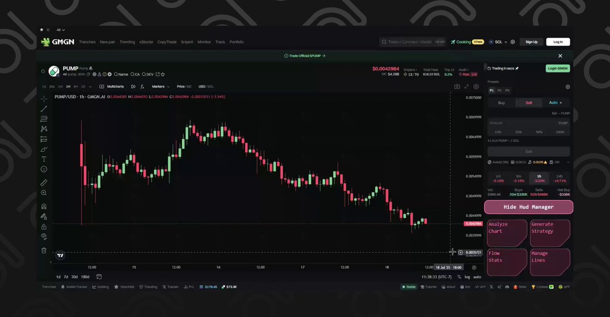This screenshot has width=610, height=317.
Task: Open the Telegram icon in footer
Action: pyautogui.click(x=499, y=287)
